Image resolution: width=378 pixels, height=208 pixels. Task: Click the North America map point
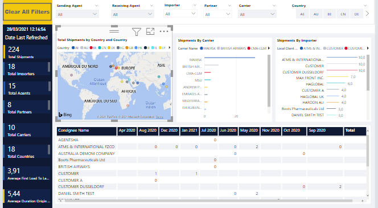(x=71, y=75)
